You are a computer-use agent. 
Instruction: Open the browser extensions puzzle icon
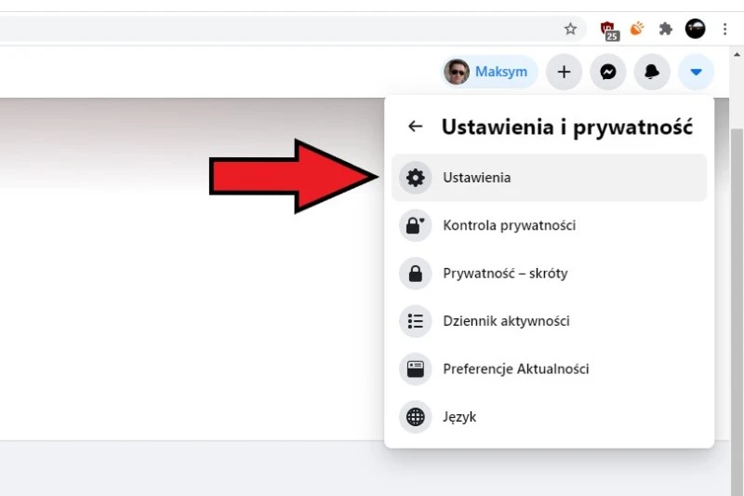pos(666,30)
